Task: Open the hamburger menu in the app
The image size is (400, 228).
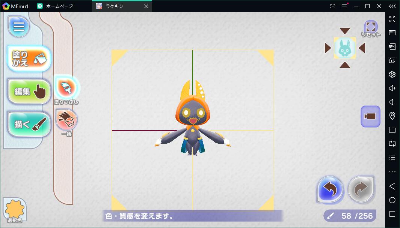Action: (18, 27)
